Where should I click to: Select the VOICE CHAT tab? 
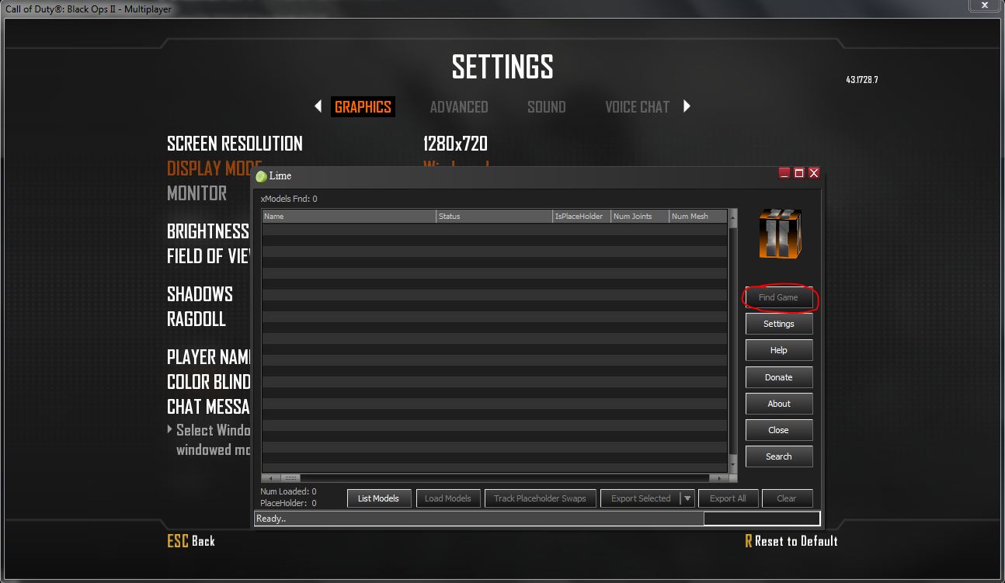point(637,107)
